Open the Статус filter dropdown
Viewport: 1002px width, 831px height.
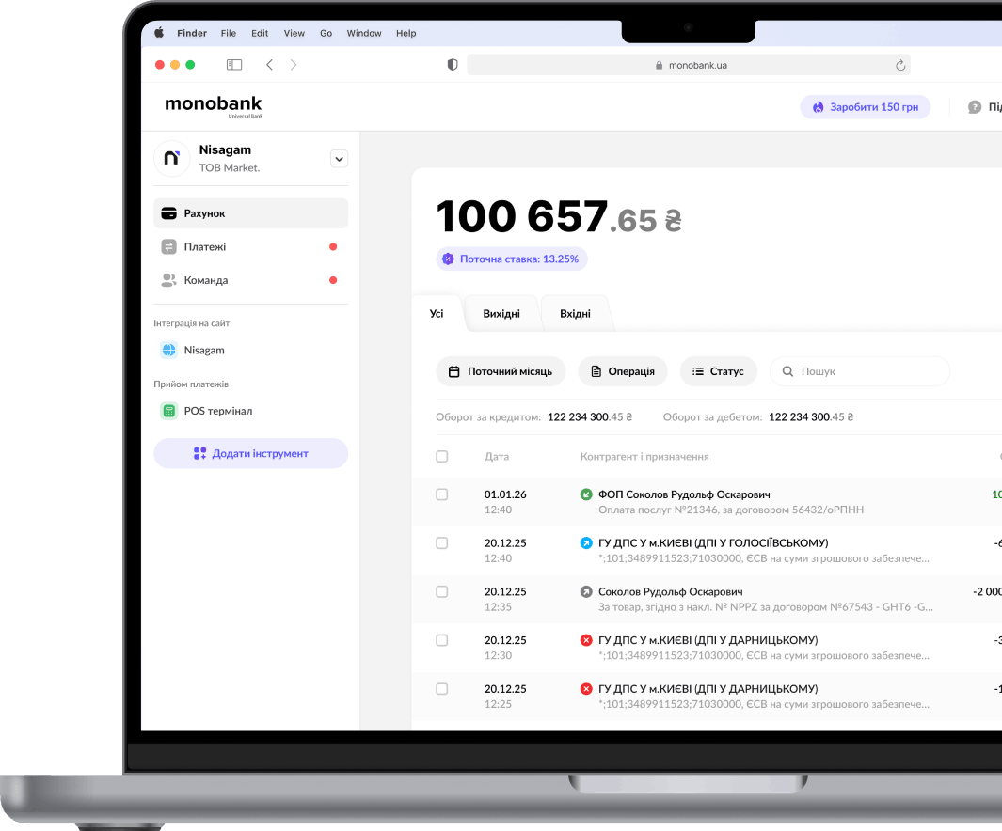[x=719, y=371]
